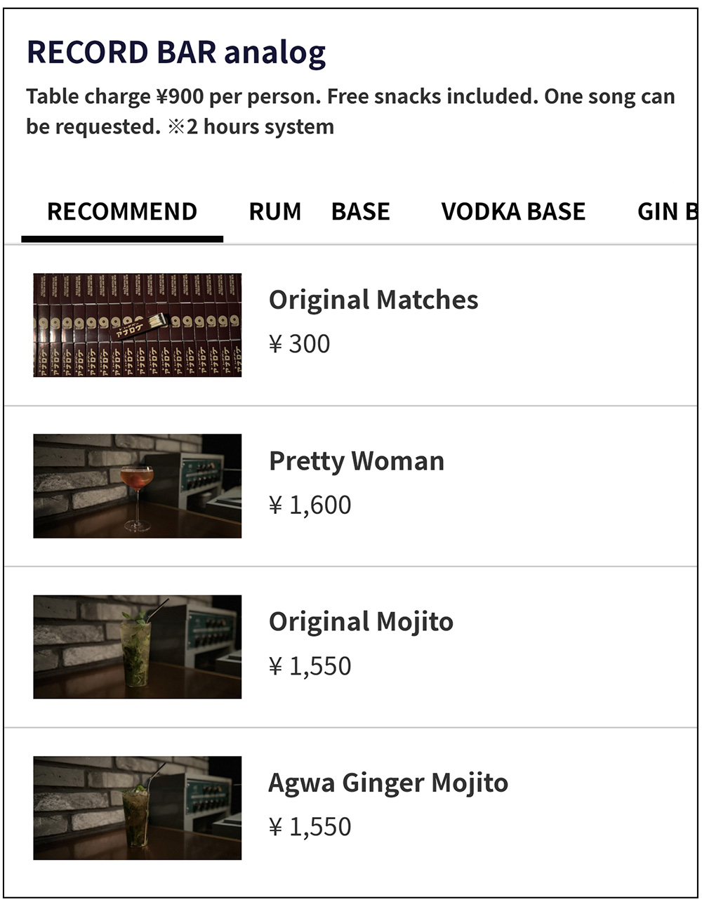Open the Pretty Woman menu item title
The width and height of the screenshot is (702, 902).
[357, 461]
